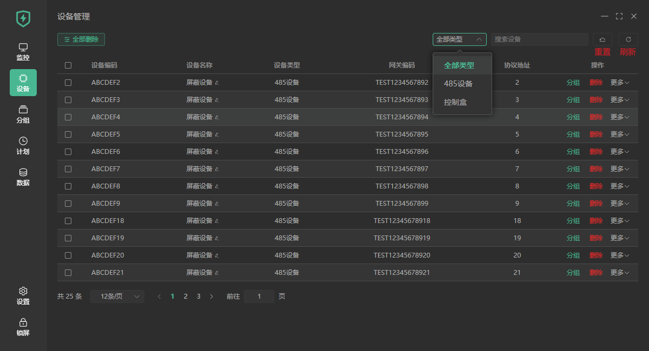Image resolution: width=649 pixels, height=351 pixels.
Task: Collapse the 全部类型 type filter dropdown
Action: click(460, 39)
